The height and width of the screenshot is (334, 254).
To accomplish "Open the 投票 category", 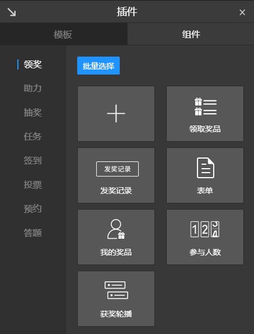I will pos(32,185).
